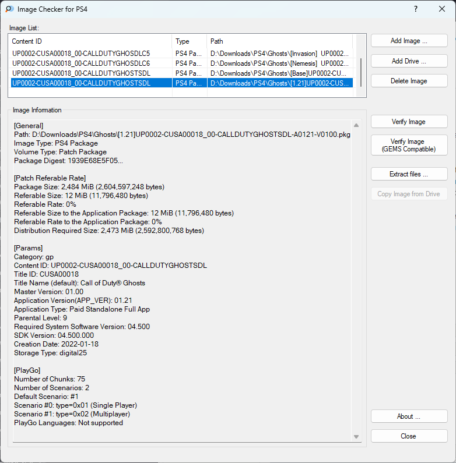Select the highlighted [1.21] package row

pos(182,83)
